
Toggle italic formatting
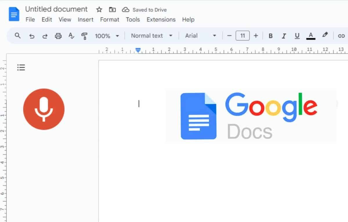(284, 36)
